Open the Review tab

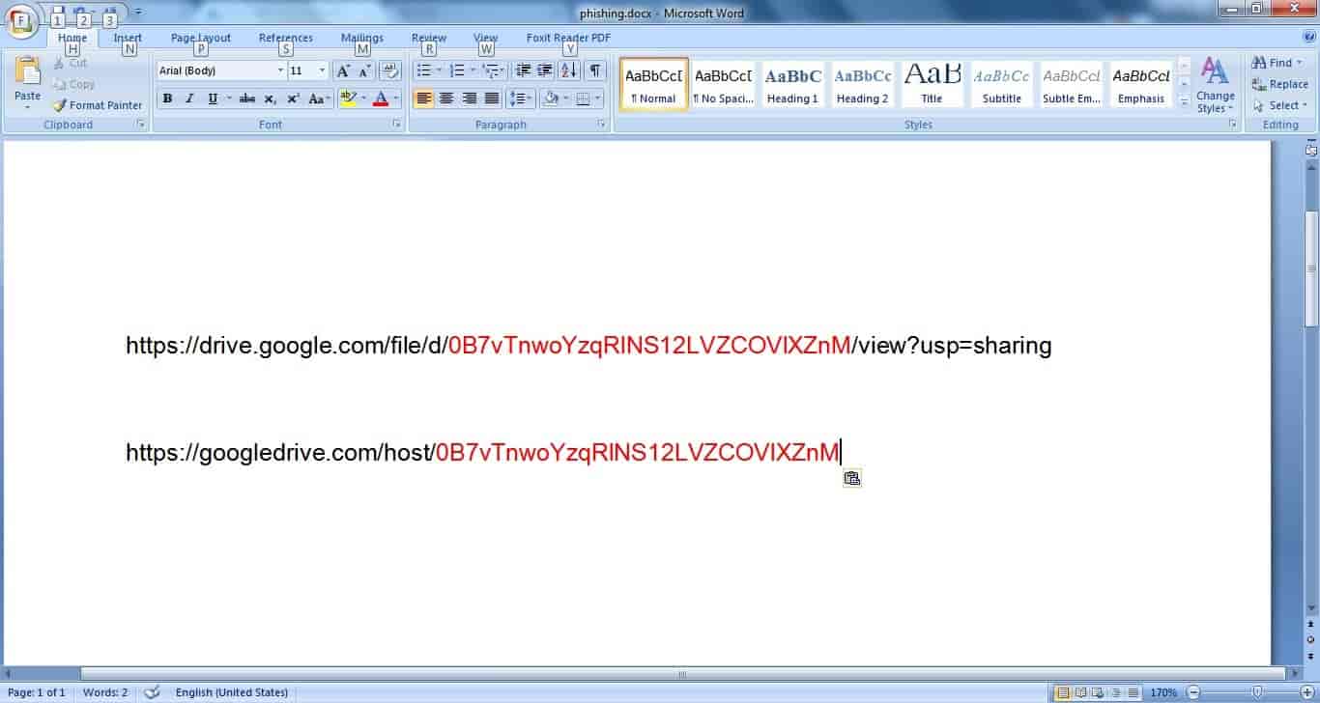[x=429, y=38]
